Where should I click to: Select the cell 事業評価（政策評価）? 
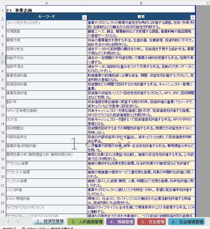click(x=47, y=148)
